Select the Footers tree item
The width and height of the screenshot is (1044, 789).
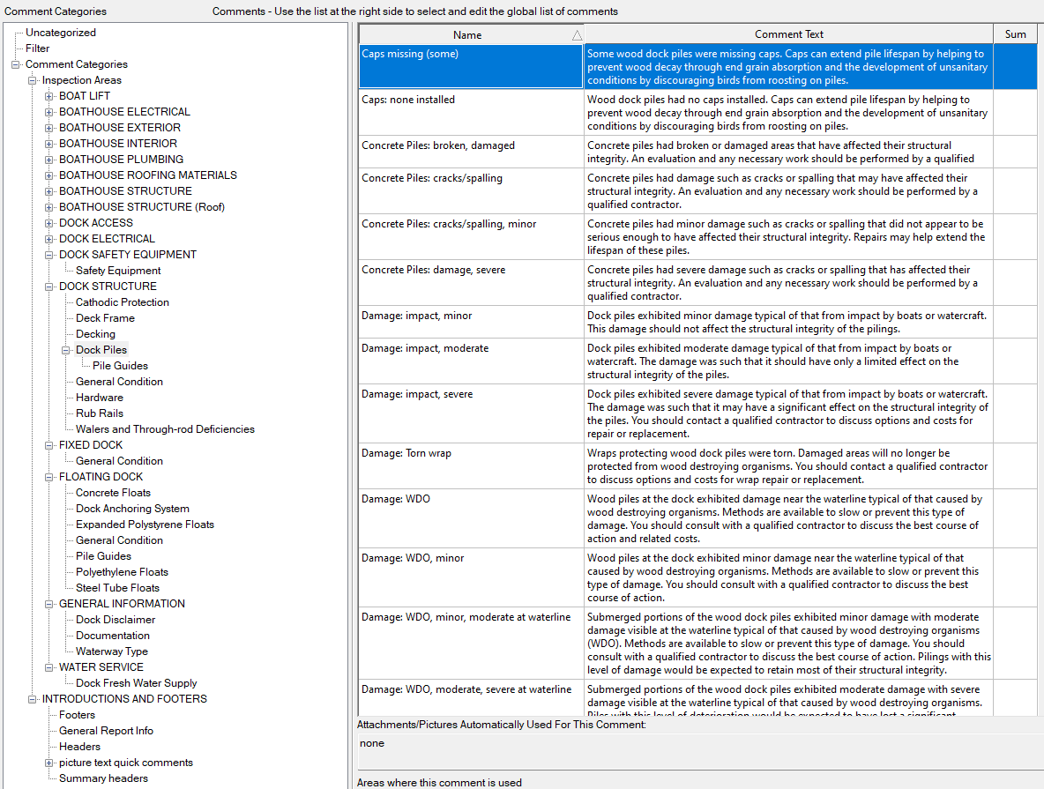[77, 715]
